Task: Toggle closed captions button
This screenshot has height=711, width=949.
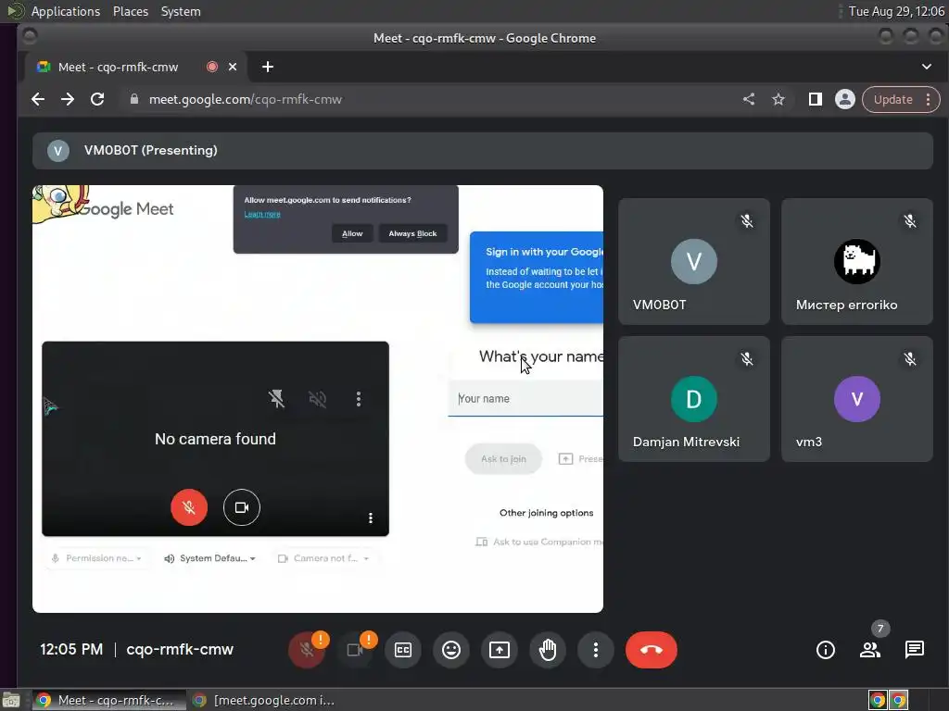Action: click(x=403, y=650)
